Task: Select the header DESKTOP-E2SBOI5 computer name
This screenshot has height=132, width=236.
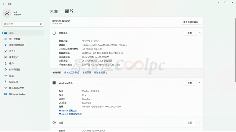Action: [61, 21]
